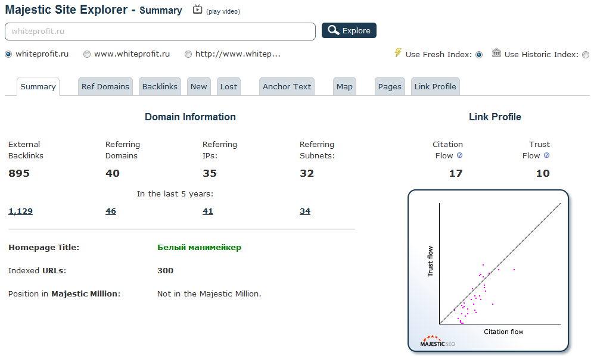Open the New tab

coord(199,87)
